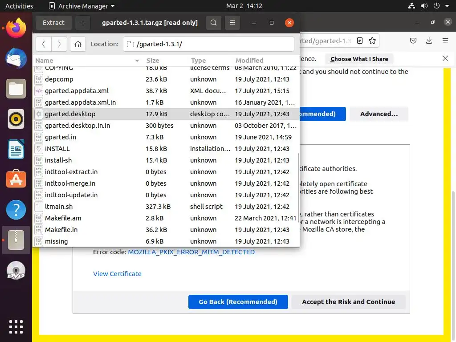Select intltool-merge.in file
Screen dimensions: 456x342
166,183
